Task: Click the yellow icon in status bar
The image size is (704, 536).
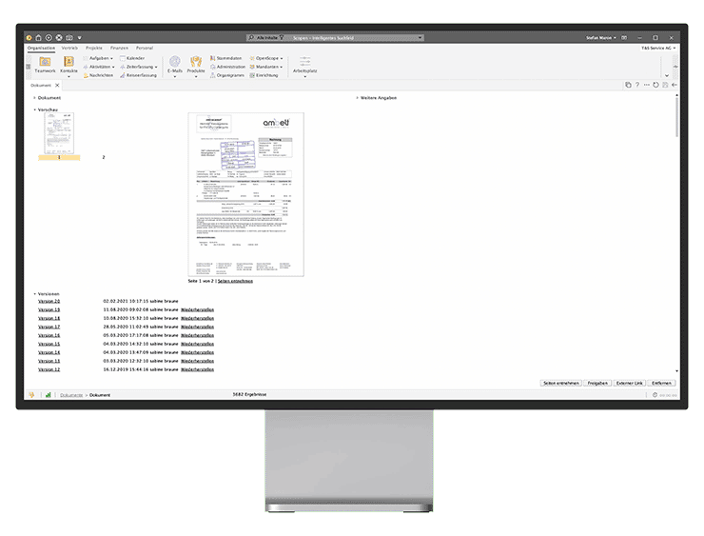Action: click(x=31, y=395)
